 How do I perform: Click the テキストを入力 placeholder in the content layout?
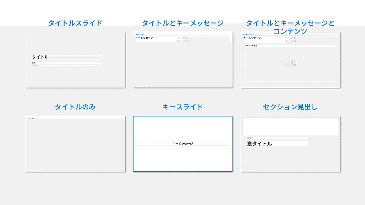(x=290, y=46)
